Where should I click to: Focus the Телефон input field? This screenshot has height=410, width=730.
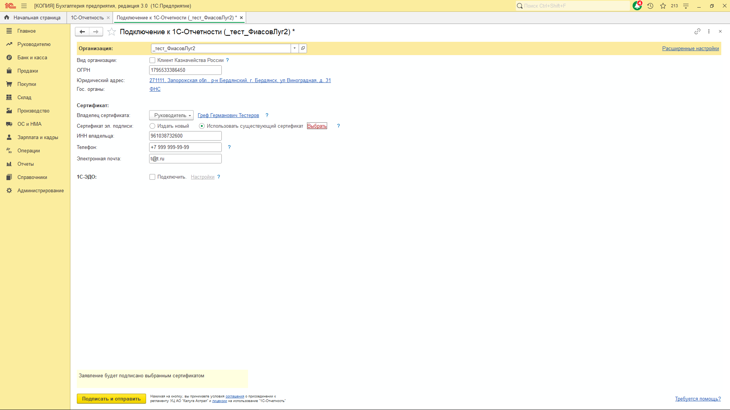185,147
